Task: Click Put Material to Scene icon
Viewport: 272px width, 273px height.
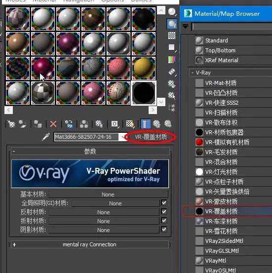Action: 23,124
